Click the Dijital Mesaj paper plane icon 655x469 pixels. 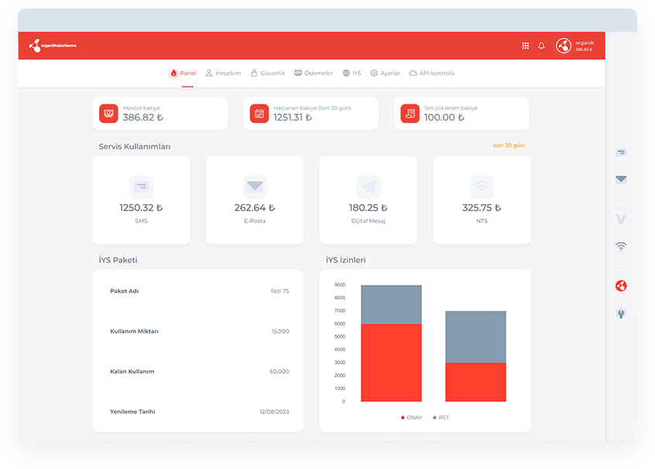[x=369, y=187]
